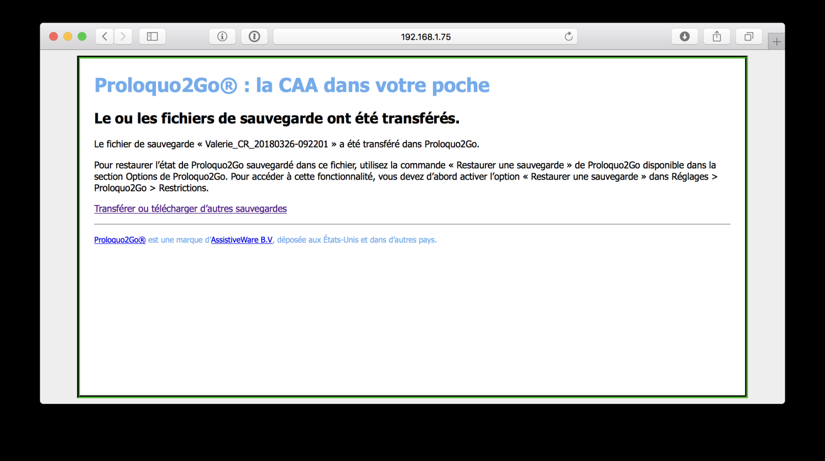Click the text 'déposée aux États-Unis et dans d'autres pays.'
The image size is (825, 461).
pos(357,240)
